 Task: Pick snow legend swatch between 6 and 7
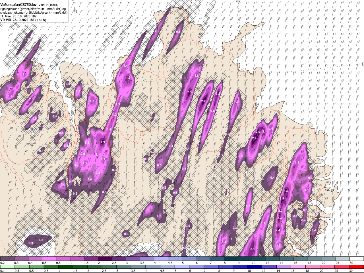[203, 259]
